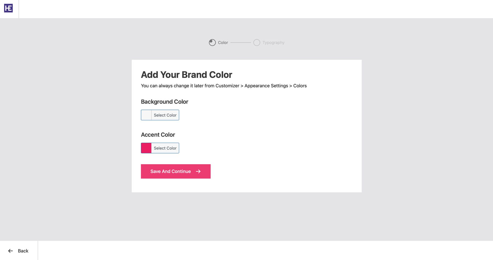Click the arrow inside Save And Continue
Viewport: 493px width, 260px height.
coord(198,171)
